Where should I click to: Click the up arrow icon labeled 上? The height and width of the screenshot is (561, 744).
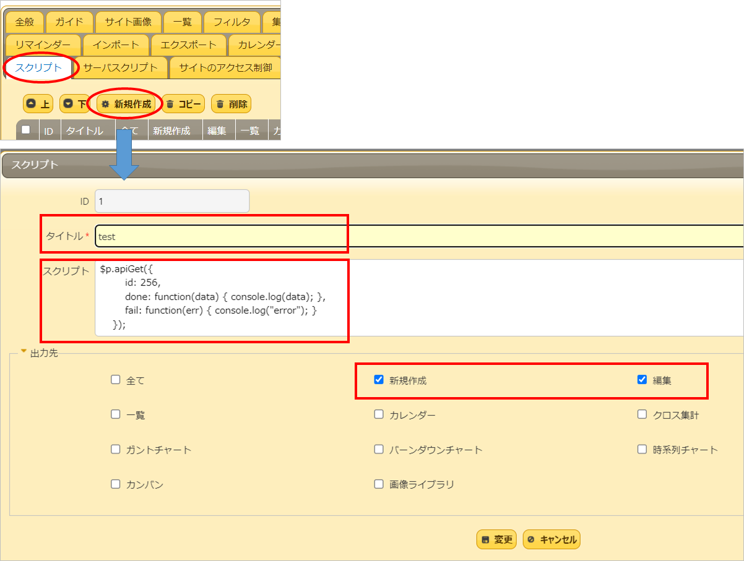point(32,103)
